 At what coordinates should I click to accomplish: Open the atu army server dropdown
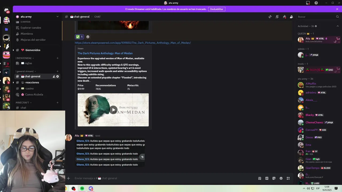pyautogui.click(x=37, y=17)
